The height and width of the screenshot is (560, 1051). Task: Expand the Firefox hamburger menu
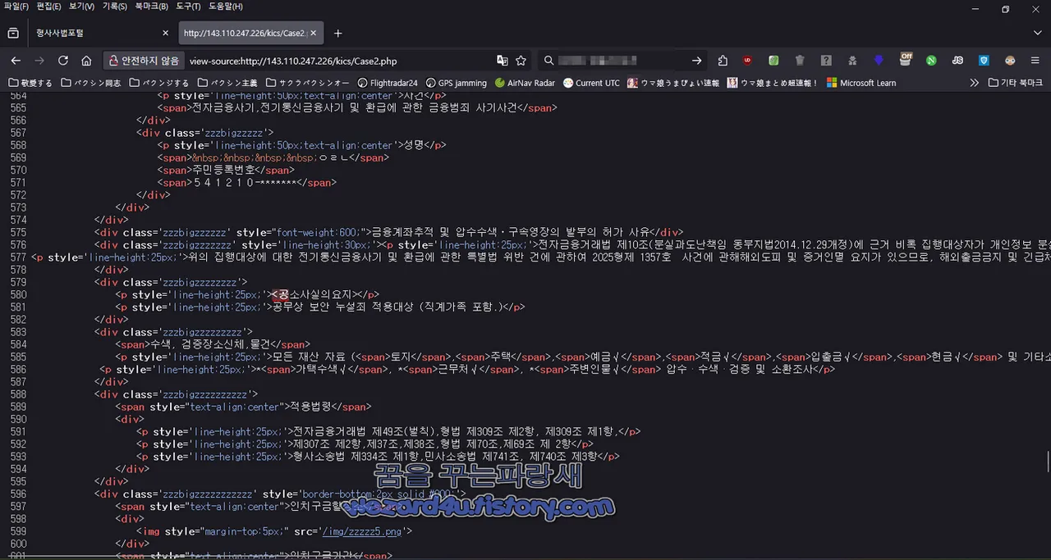[1035, 61]
